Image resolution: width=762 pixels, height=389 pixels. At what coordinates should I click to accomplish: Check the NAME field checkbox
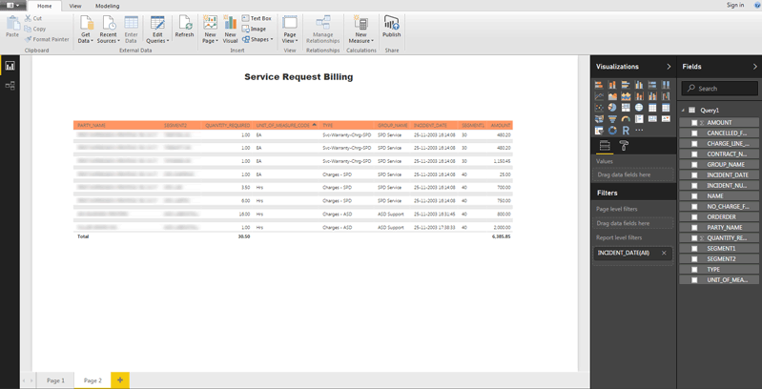pyautogui.click(x=694, y=196)
